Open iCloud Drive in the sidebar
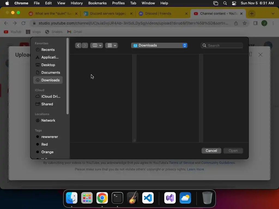This screenshot has width=279, height=209. click(x=48, y=96)
